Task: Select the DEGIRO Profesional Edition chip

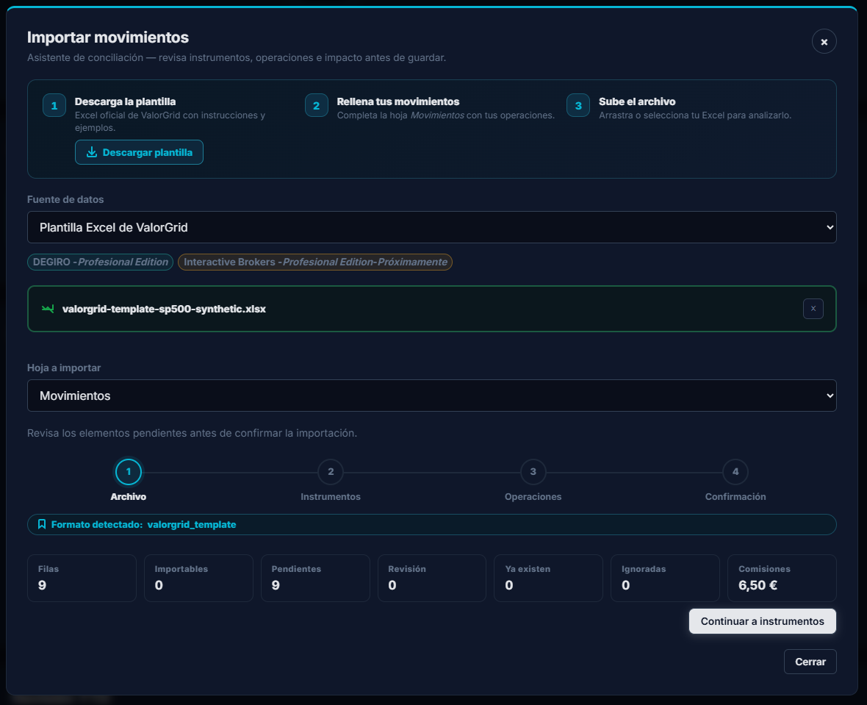Action: click(x=101, y=262)
